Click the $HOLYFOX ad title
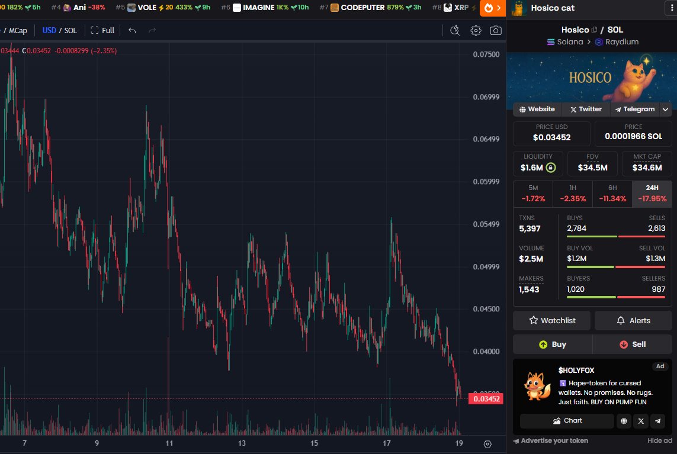The height and width of the screenshot is (454, 677). click(x=576, y=371)
